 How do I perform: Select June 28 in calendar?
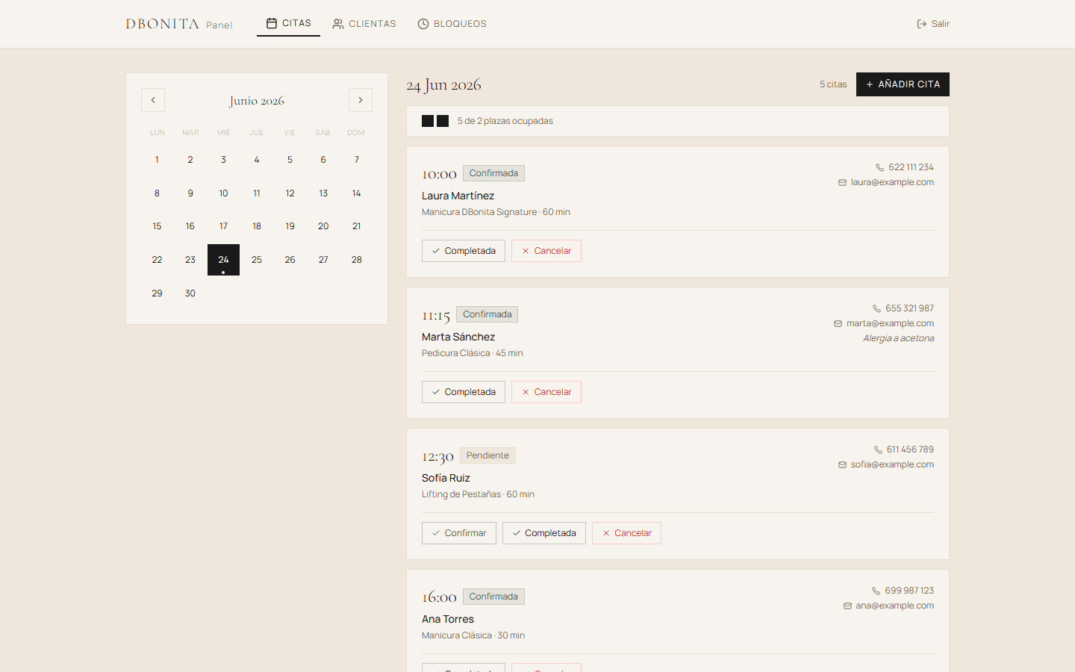356,260
